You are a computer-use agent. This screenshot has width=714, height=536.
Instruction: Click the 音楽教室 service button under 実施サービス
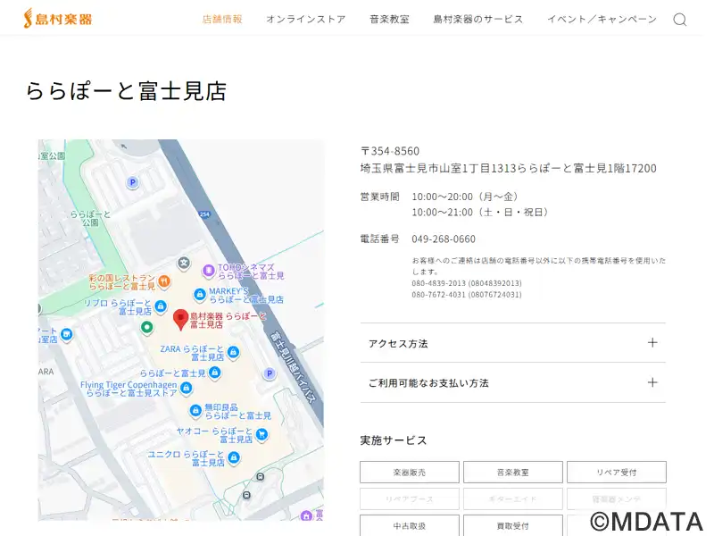[512, 473]
